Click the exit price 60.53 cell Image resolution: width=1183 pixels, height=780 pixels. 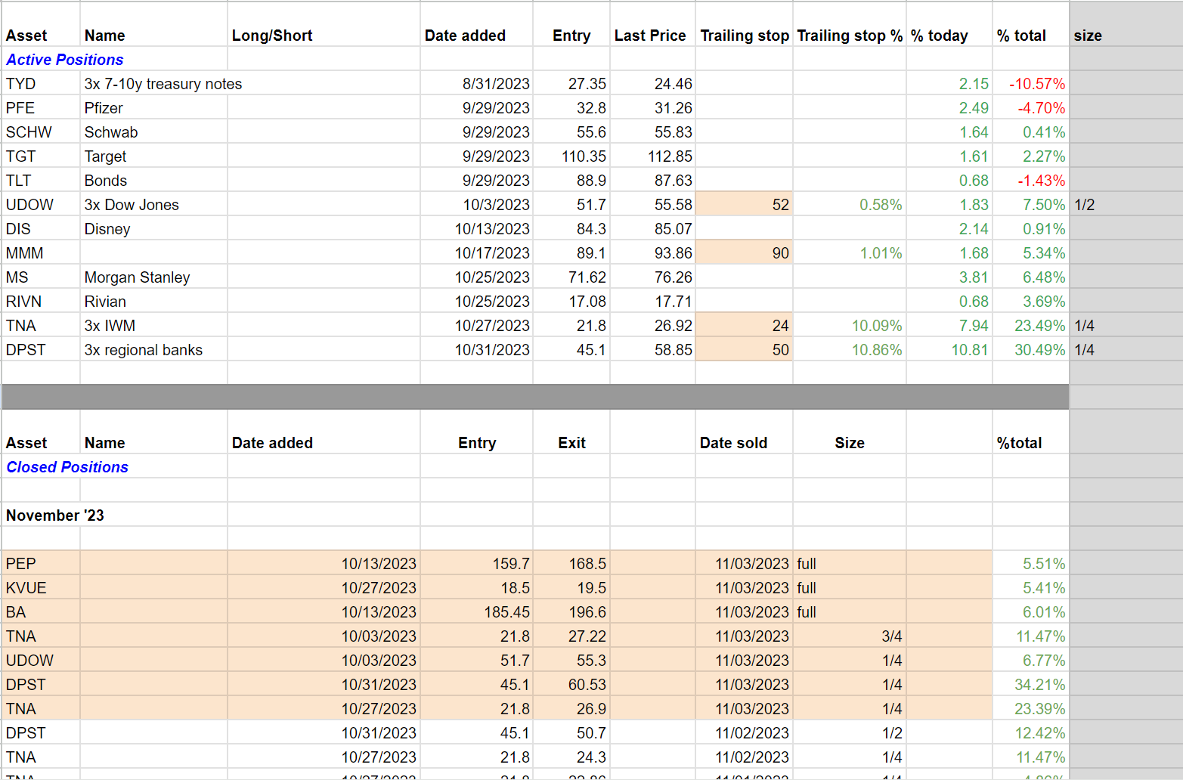click(x=571, y=685)
